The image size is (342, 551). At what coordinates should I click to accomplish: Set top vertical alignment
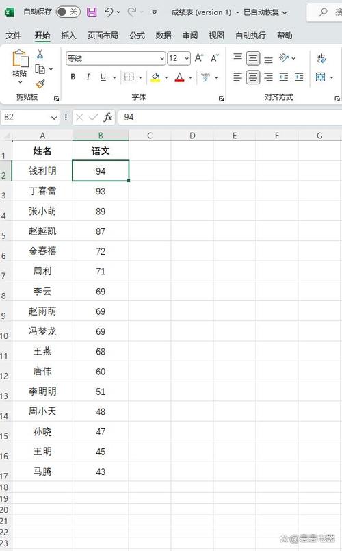[238, 57]
